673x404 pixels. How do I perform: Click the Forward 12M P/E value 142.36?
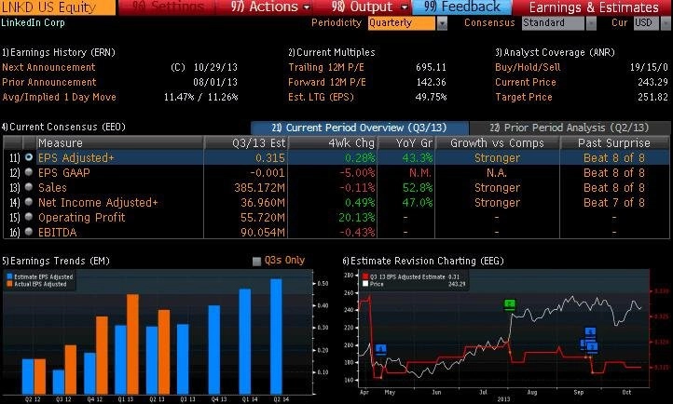coord(431,82)
